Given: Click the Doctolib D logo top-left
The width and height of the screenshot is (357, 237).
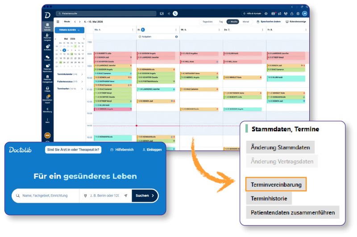Looking at the screenshot, I should pos(47,15).
